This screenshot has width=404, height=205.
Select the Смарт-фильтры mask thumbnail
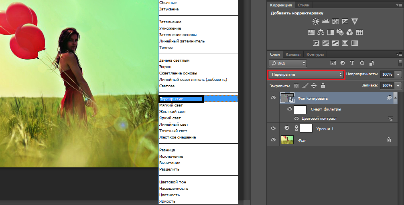pyautogui.click(x=300, y=109)
